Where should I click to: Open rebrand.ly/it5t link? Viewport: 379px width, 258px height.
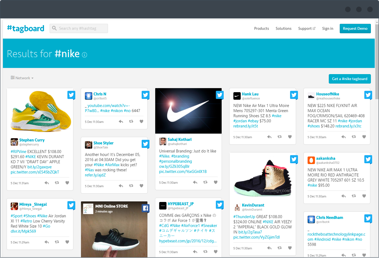point(246,126)
